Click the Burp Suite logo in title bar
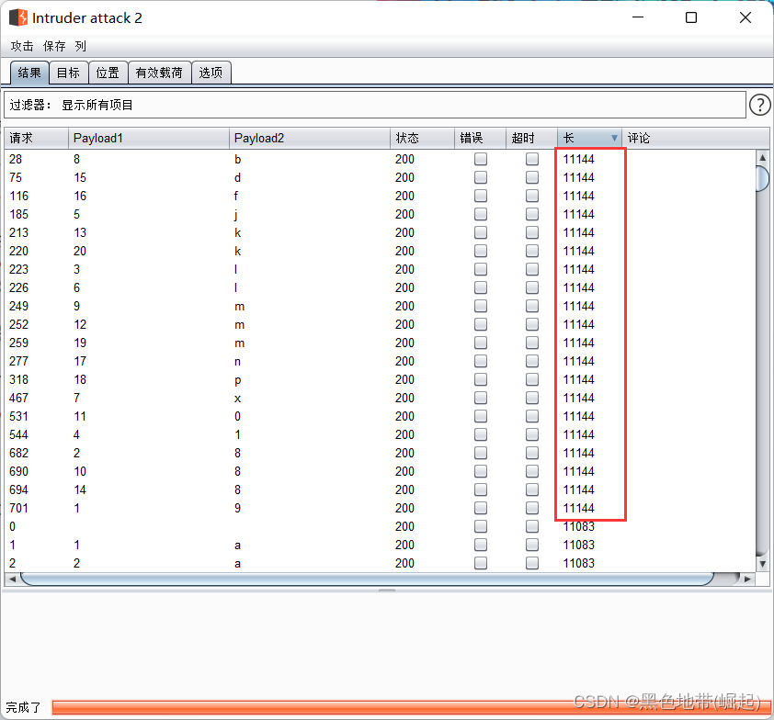 tap(18, 17)
